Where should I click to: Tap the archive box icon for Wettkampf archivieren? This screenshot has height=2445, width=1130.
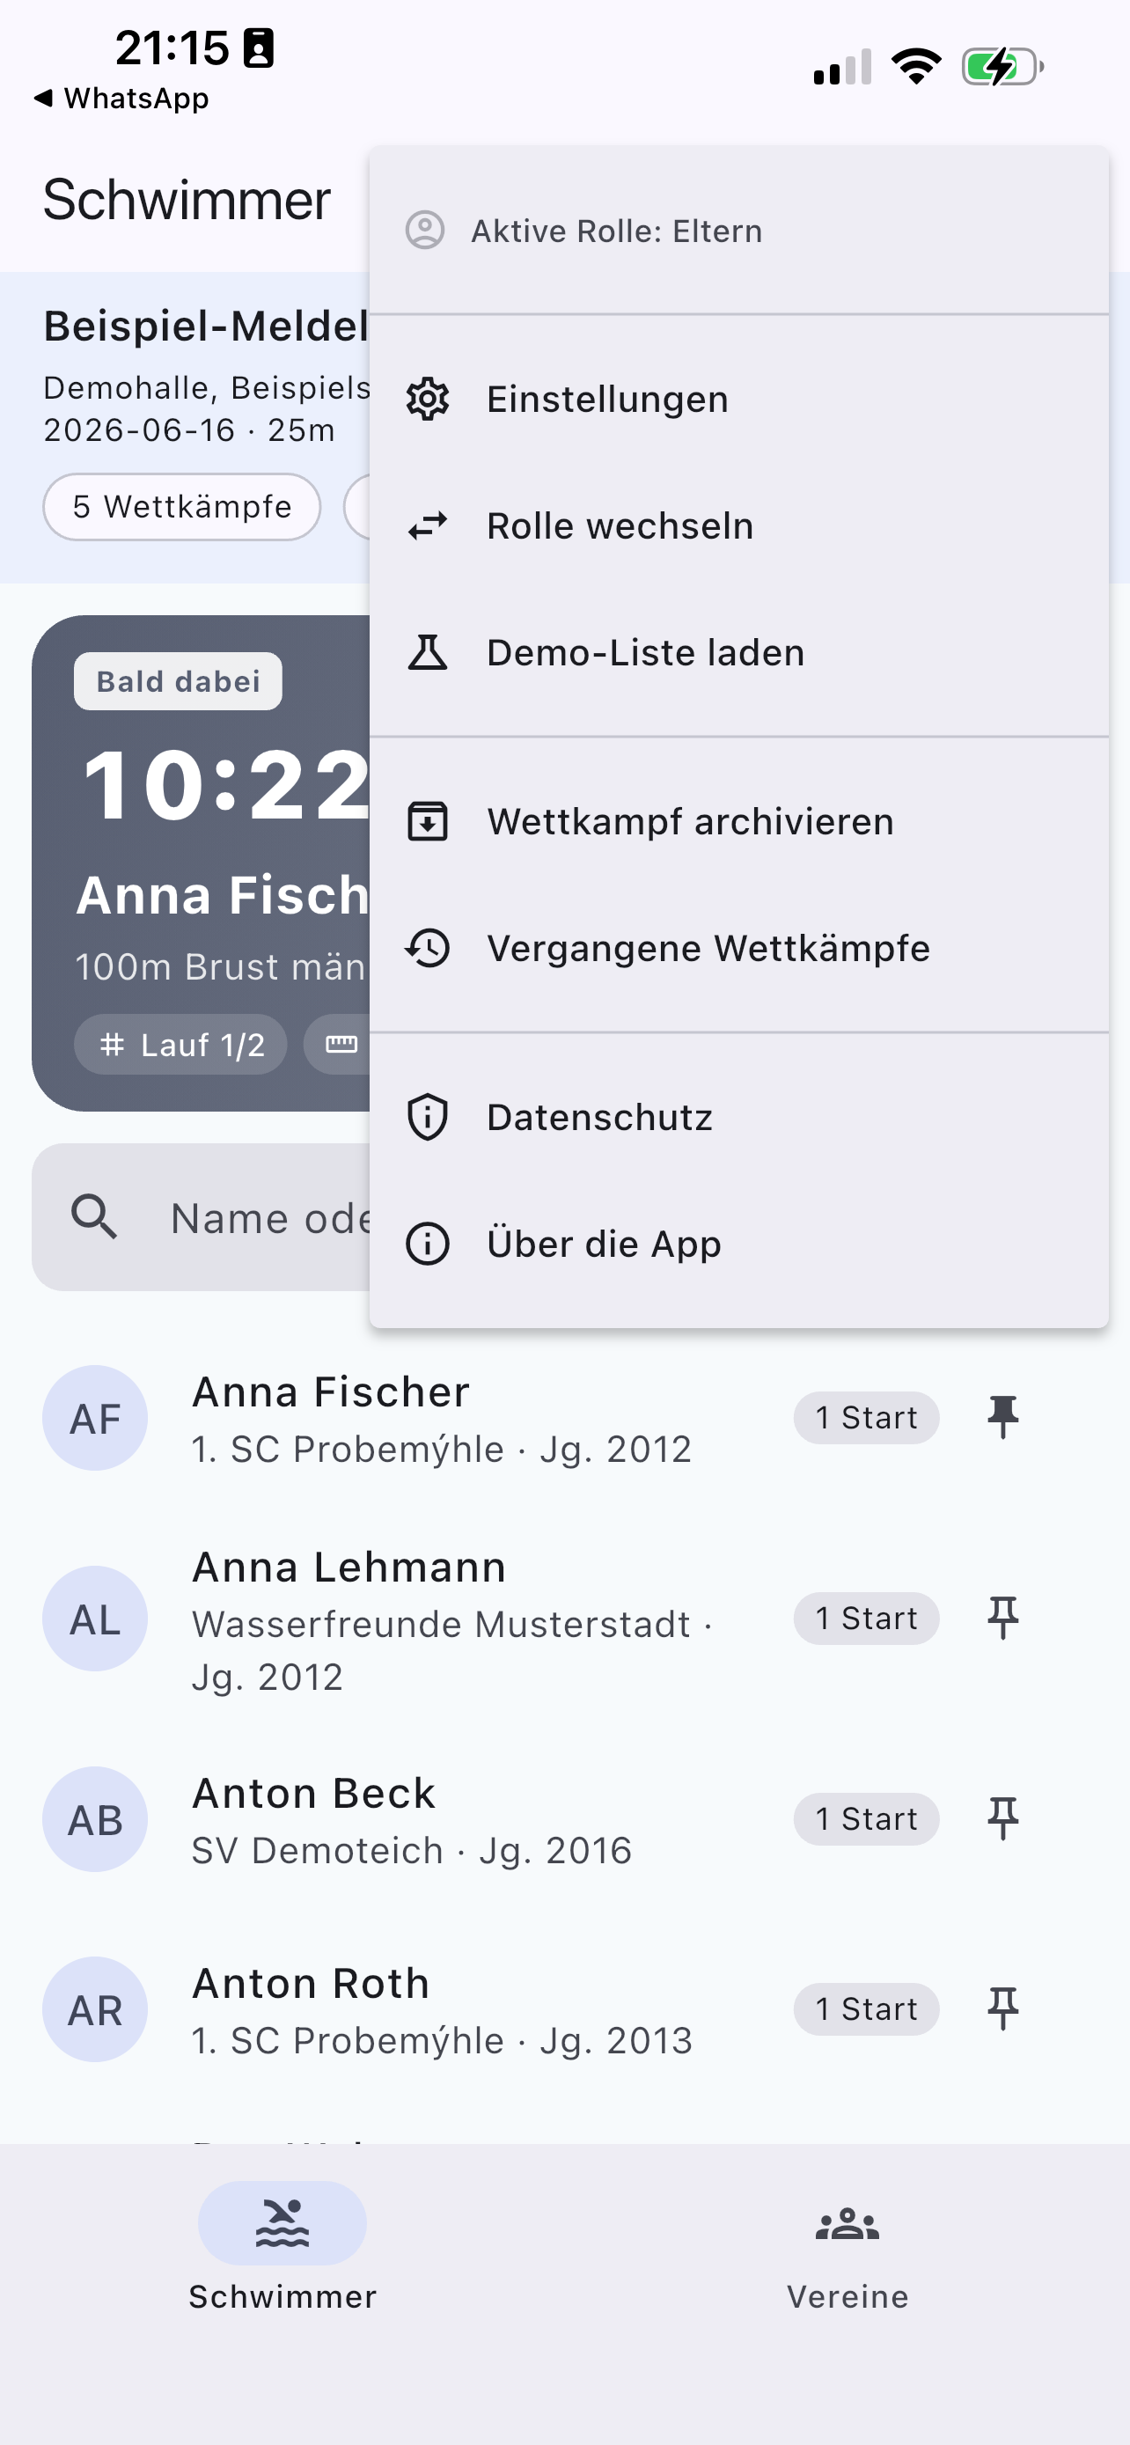coord(428,821)
